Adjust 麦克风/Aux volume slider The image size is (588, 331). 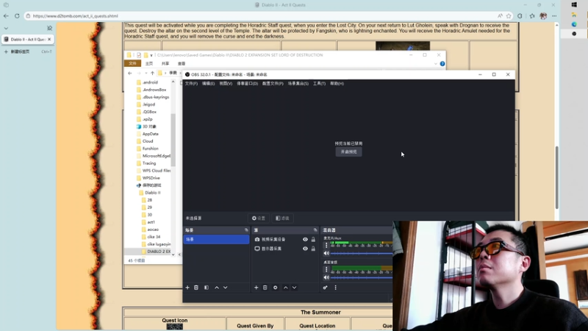point(362,254)
